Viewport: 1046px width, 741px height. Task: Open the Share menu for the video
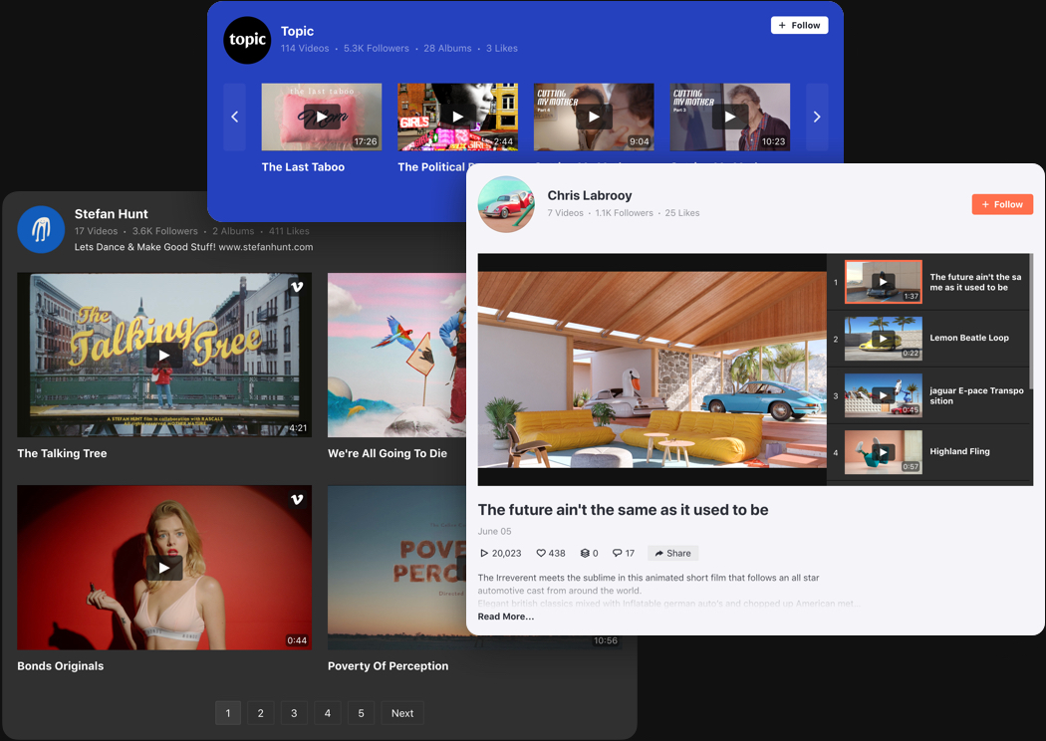pos(671,553)
